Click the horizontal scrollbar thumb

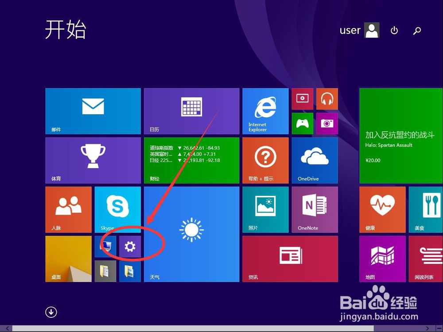coord(193,328)
